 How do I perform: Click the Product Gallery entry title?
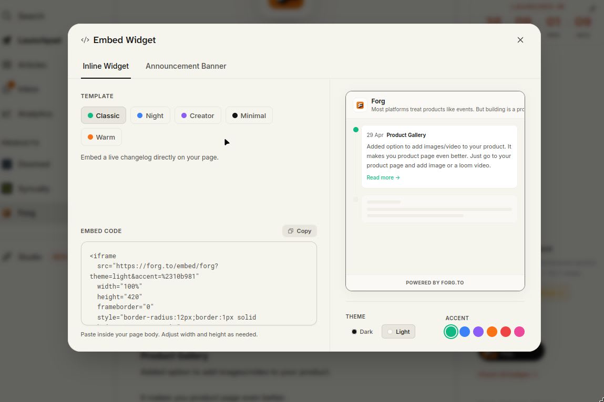[406, 135]
